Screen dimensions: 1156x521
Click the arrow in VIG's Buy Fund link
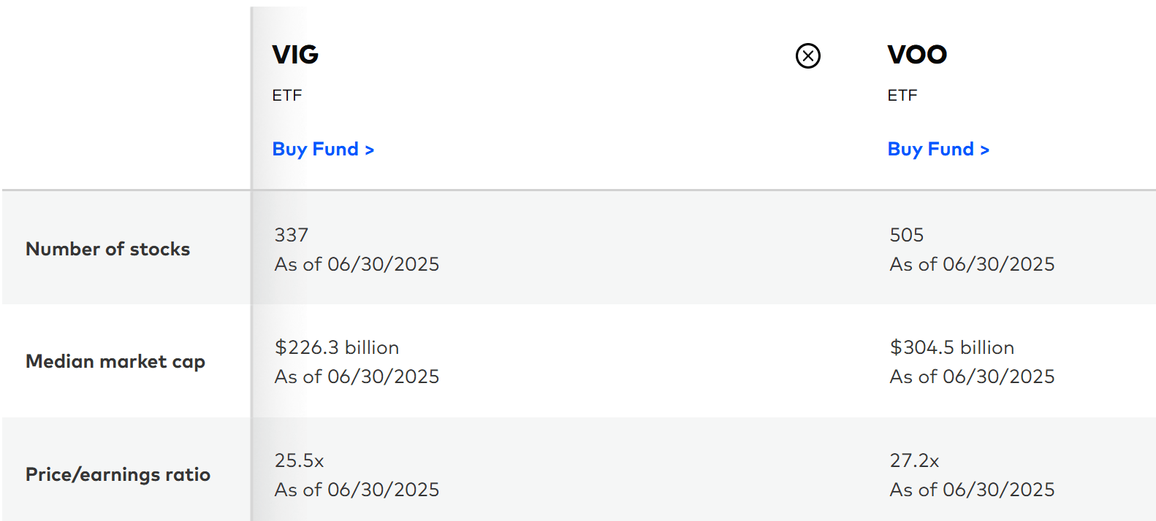tap(370, 149)
